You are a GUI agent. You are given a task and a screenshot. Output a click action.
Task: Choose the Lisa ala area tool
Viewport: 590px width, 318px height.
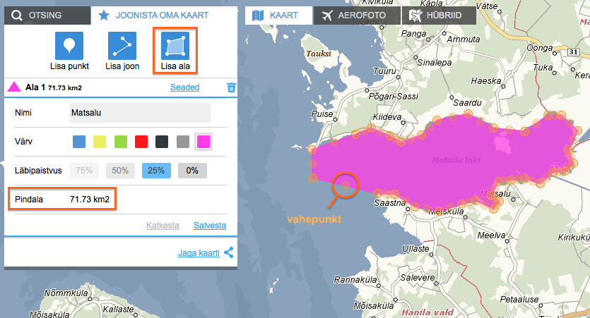pos(175,46)
